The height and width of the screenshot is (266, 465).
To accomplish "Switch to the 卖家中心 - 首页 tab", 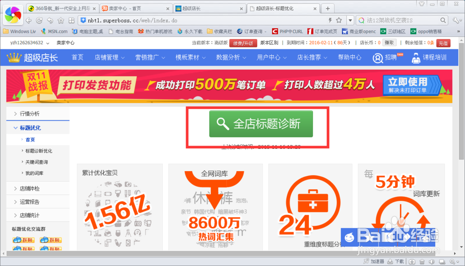I will tap(136, 8).
